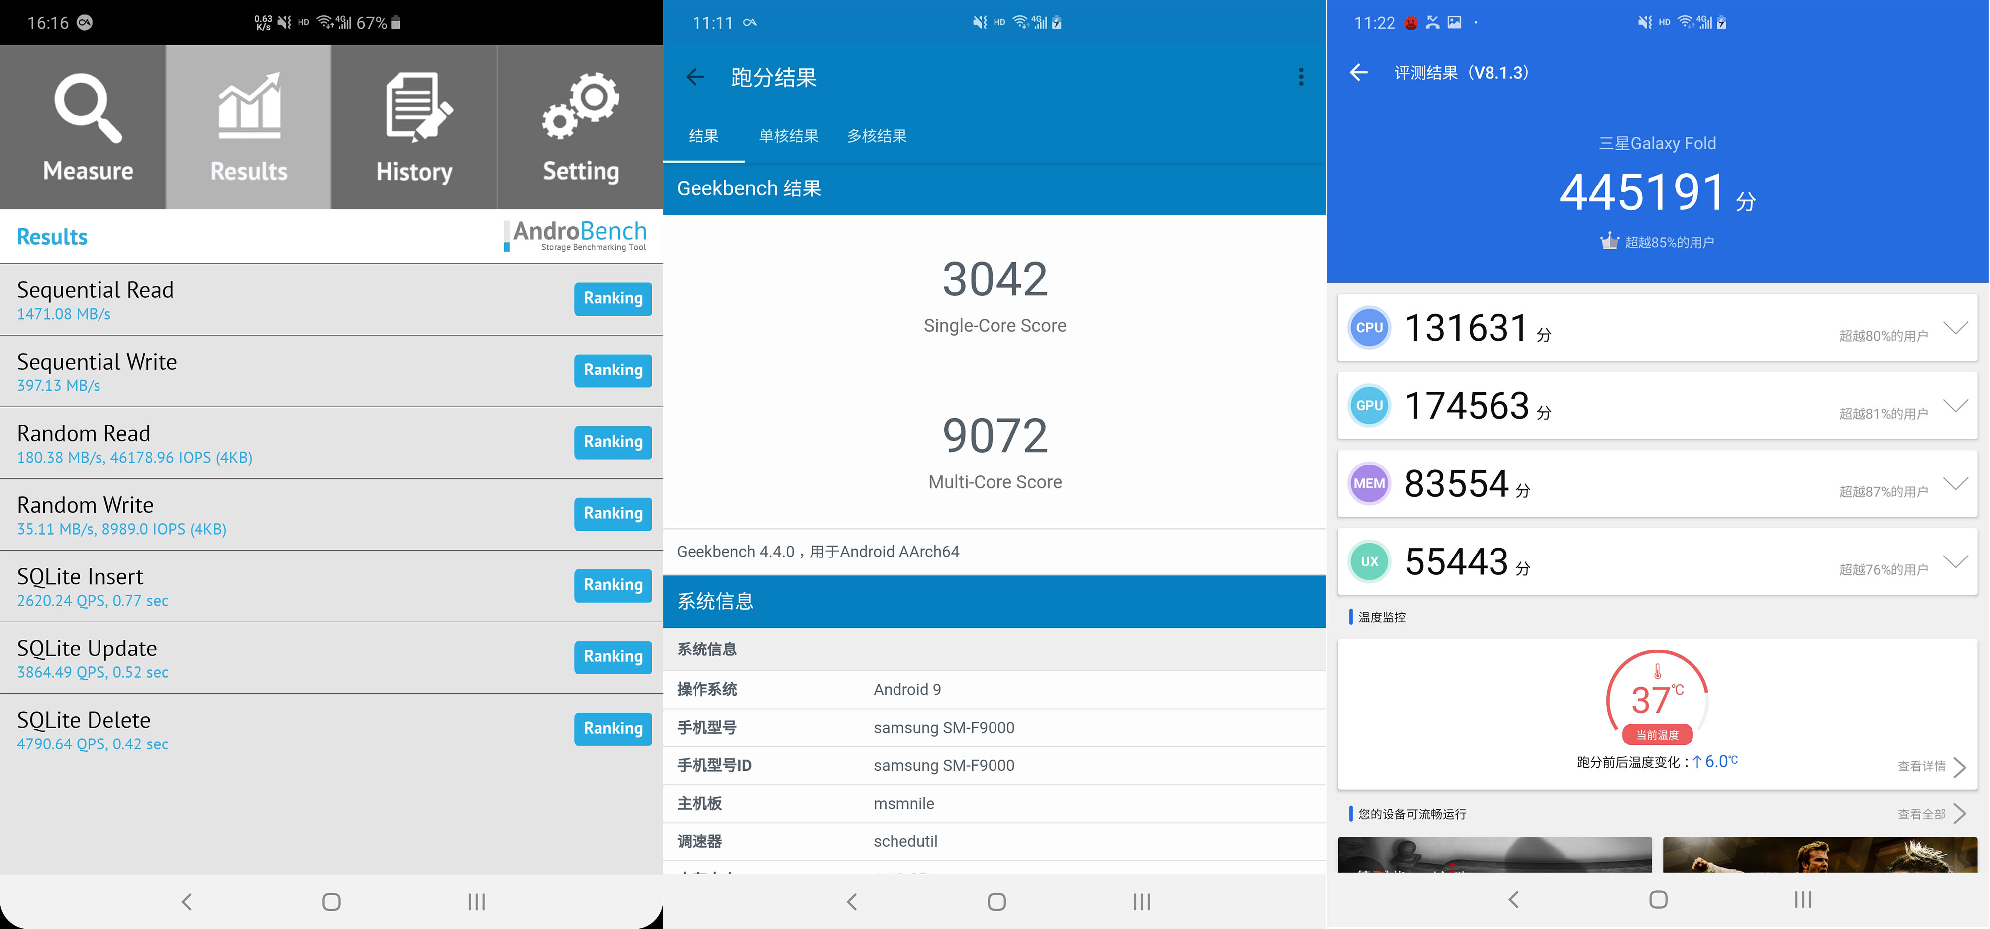Open AndroBench settings via the gear icon

pyautogui.click(x=580, y=108)
